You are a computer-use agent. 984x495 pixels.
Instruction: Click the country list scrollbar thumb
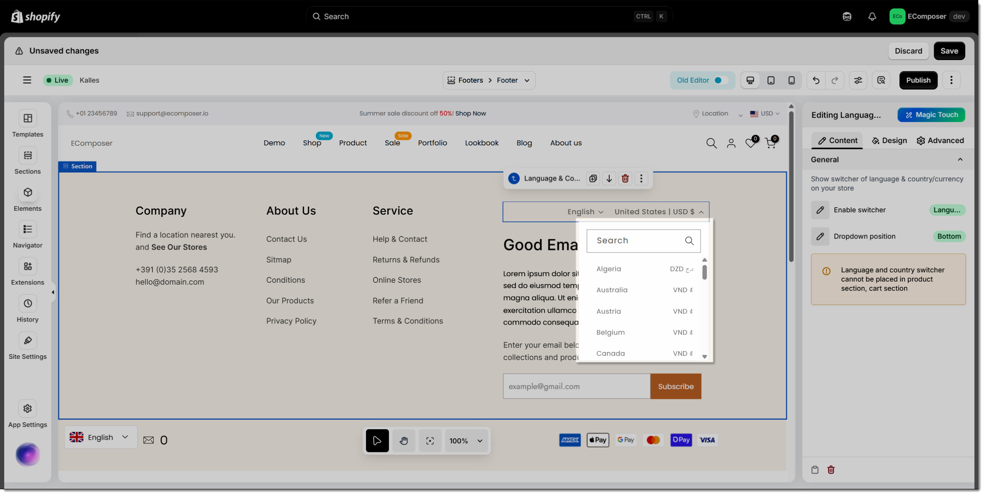(x=704, y=272)
